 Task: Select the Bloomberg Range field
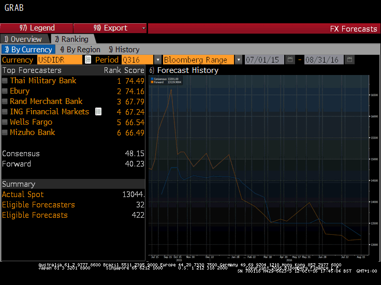[198, 59]
